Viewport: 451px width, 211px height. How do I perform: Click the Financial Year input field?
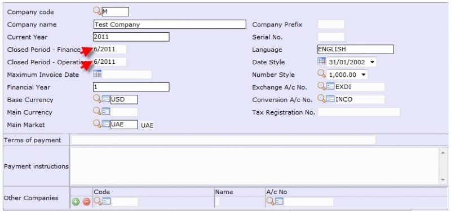pyautogui.click(x=131, y=87)
